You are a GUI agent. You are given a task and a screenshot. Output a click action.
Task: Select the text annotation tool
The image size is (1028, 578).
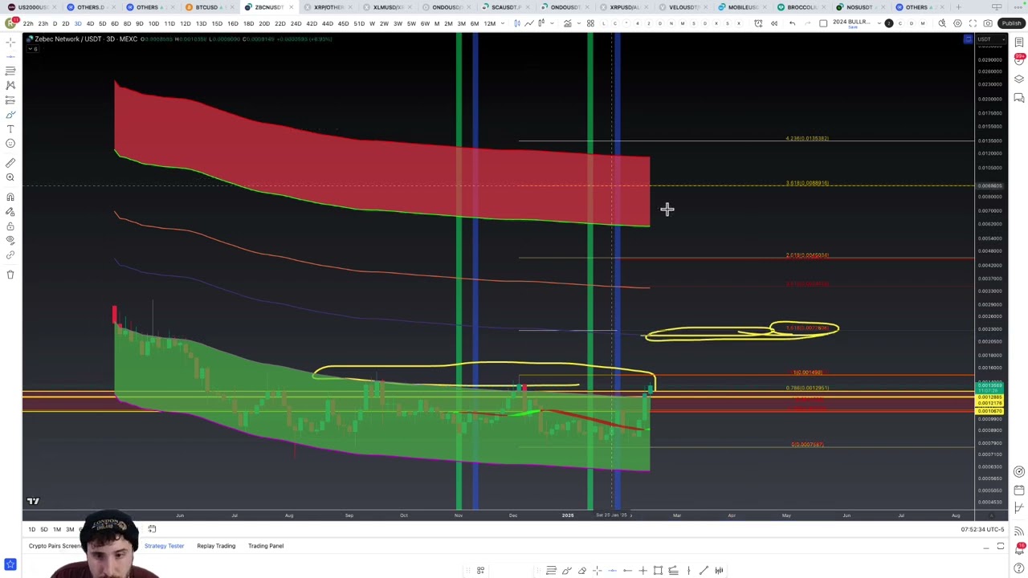(x=10, y=129)
